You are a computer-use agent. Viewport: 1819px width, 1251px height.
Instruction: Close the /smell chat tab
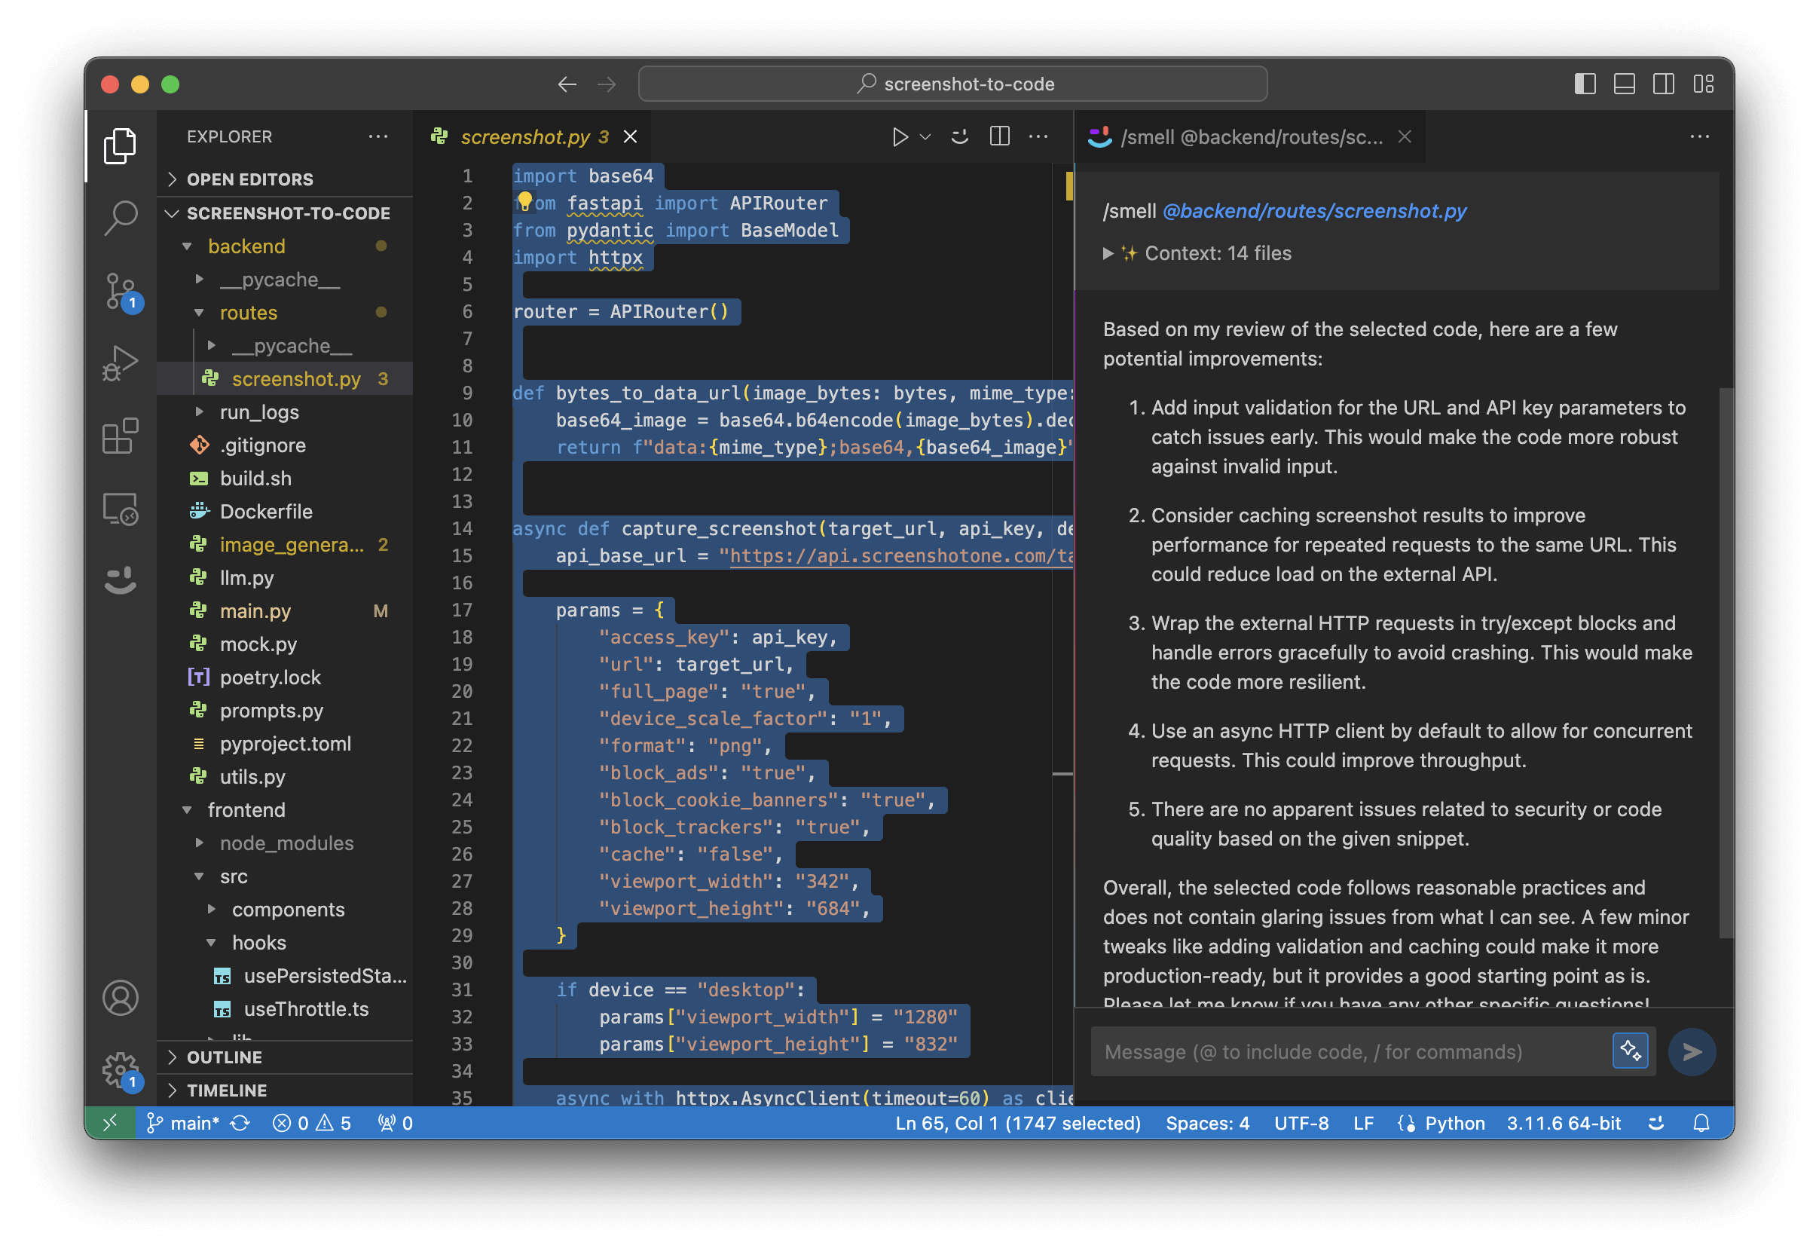tap(1405, 137)
